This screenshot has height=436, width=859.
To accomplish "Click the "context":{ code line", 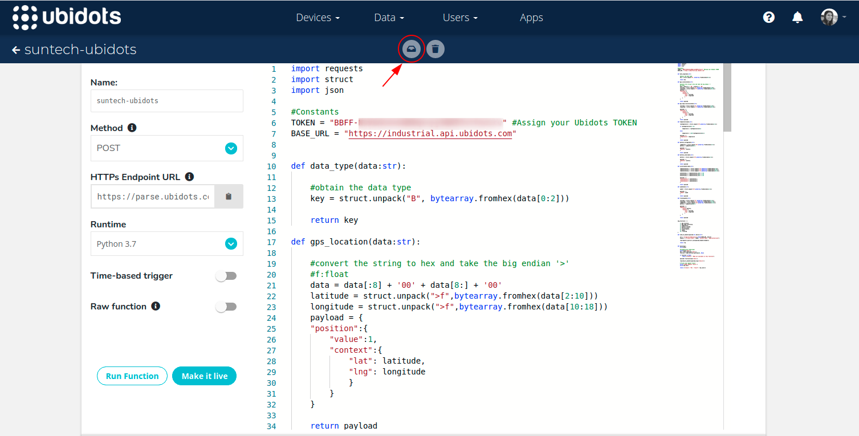I will 356,350.
